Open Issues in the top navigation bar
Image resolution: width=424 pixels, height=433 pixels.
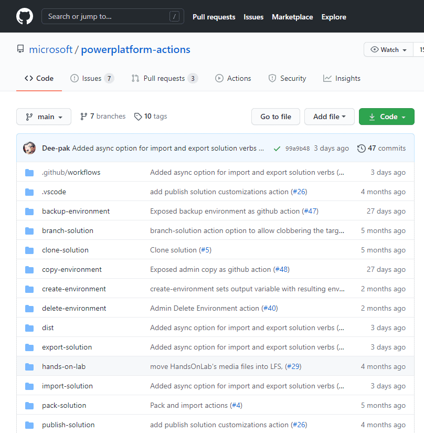pos(253,17)
